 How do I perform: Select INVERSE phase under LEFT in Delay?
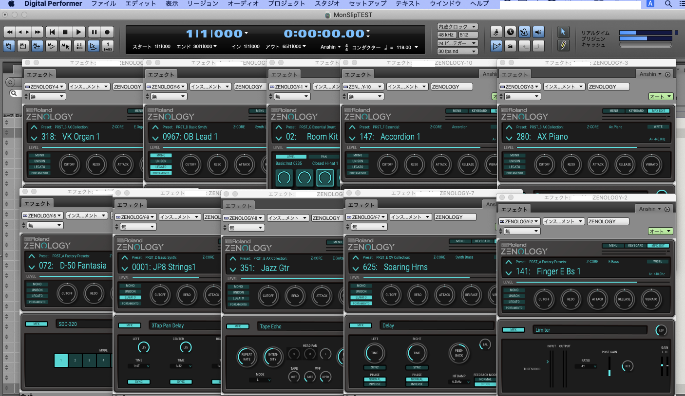(x=376, y=384)
